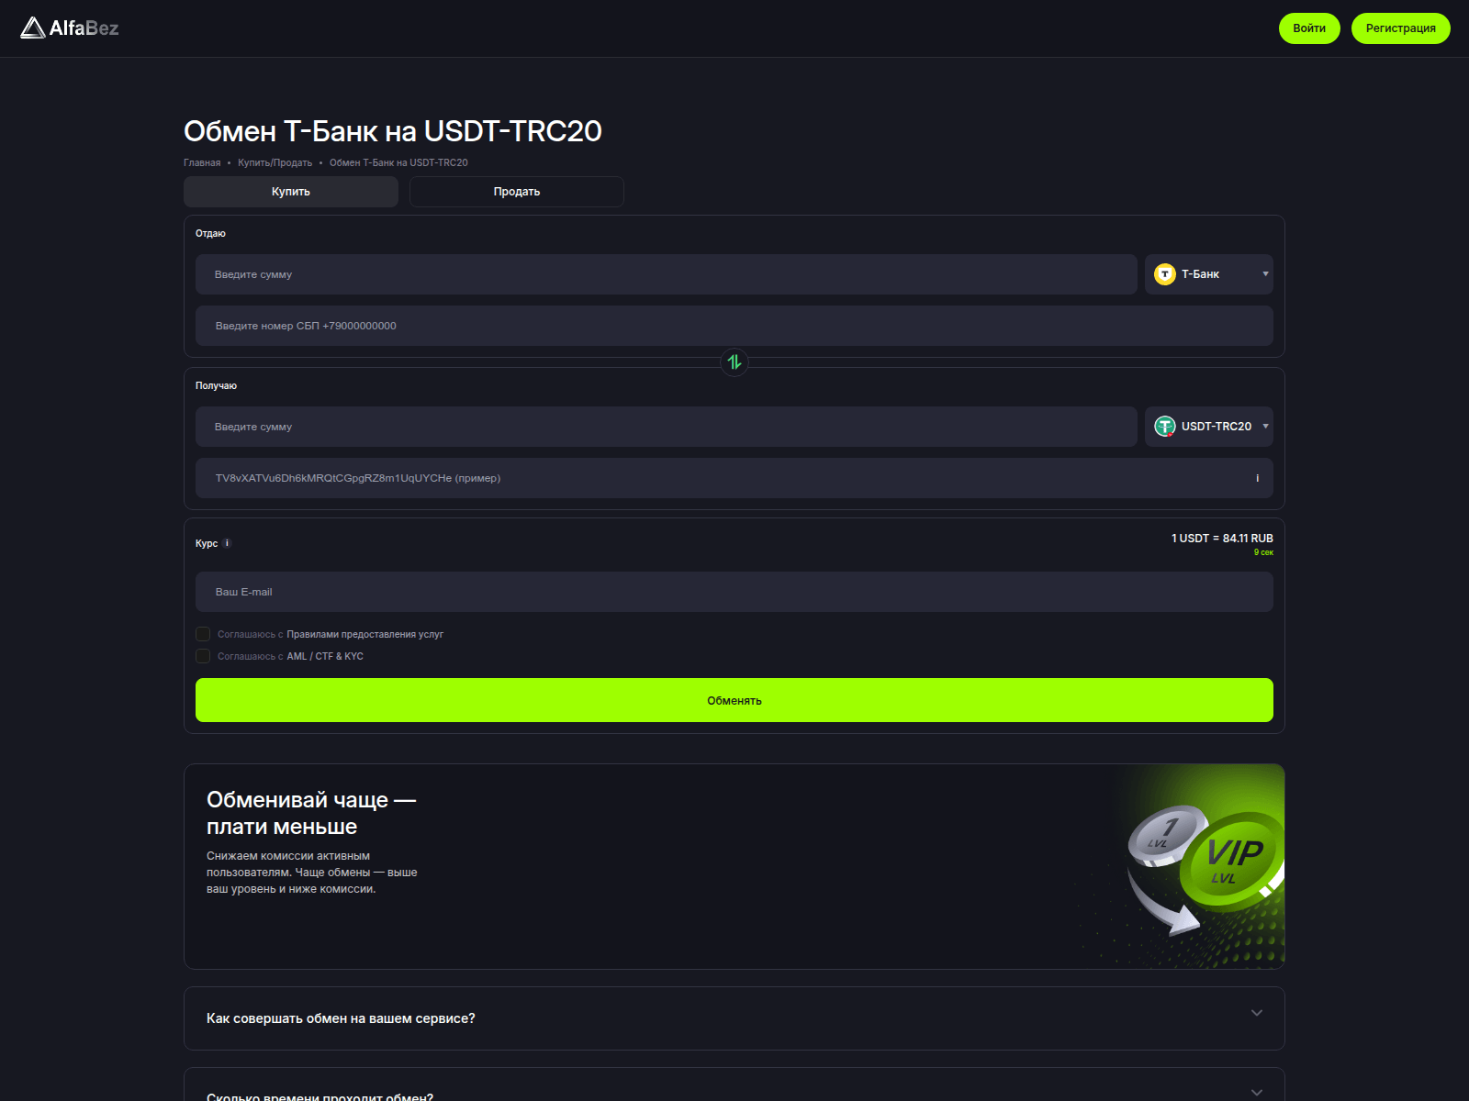
Task: Open the USDT-TRC20 currency dropdown
Action: [x=1209, y=427]
